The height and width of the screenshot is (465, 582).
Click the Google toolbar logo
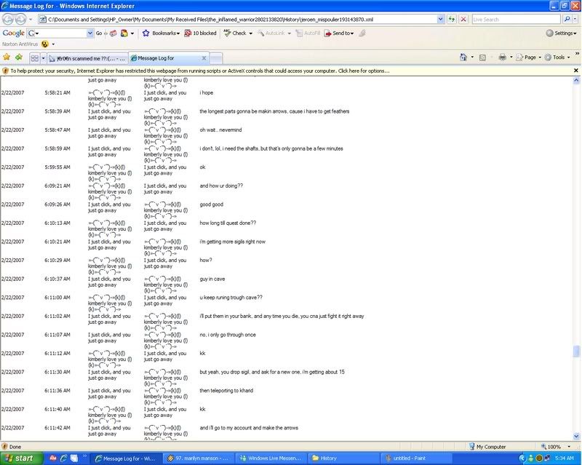(x=13, y=33)
